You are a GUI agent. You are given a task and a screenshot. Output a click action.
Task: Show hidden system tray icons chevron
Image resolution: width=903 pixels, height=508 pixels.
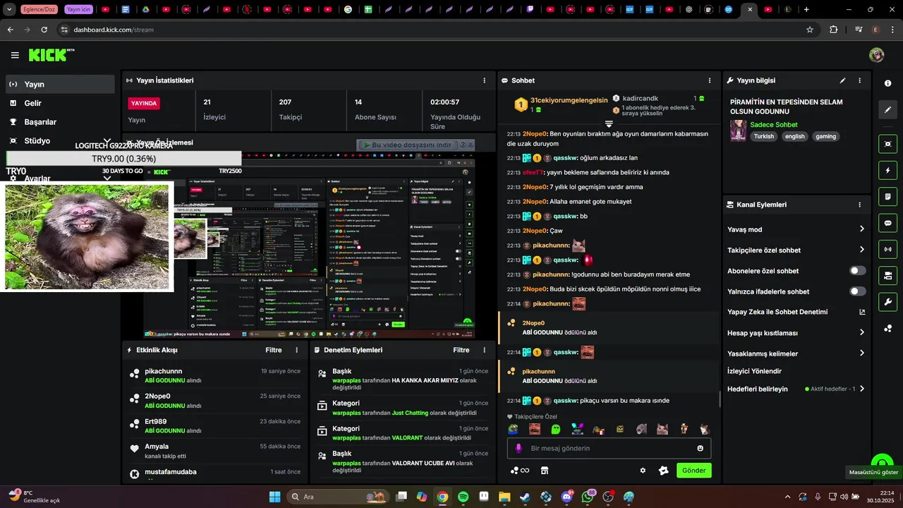[787, 497]
